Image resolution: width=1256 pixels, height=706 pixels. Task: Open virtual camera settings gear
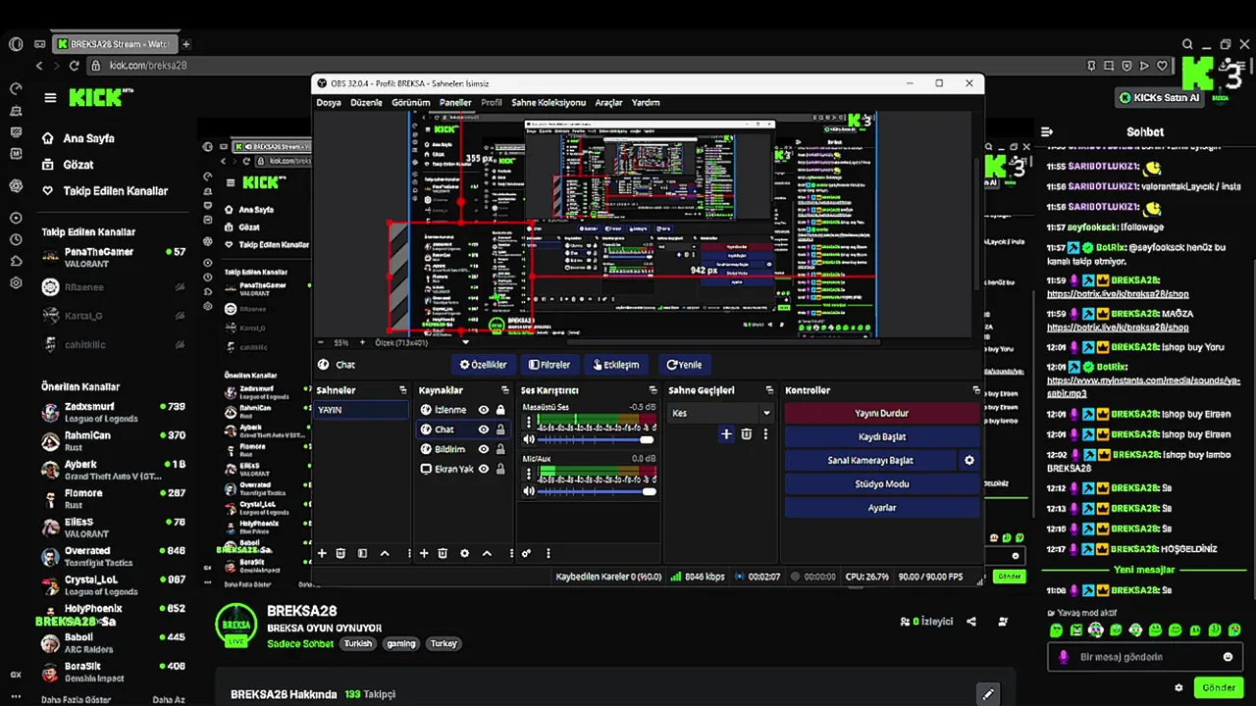point(969,460)
